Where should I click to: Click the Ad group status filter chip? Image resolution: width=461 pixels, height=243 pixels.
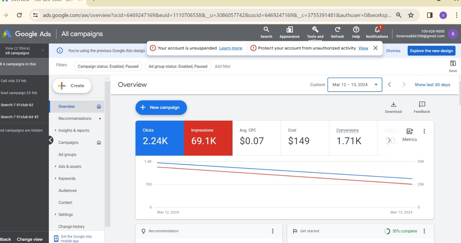pos(178,67)
